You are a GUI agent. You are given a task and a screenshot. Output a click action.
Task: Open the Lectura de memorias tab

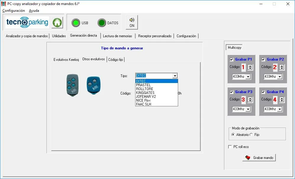click(x=117, y=36)
